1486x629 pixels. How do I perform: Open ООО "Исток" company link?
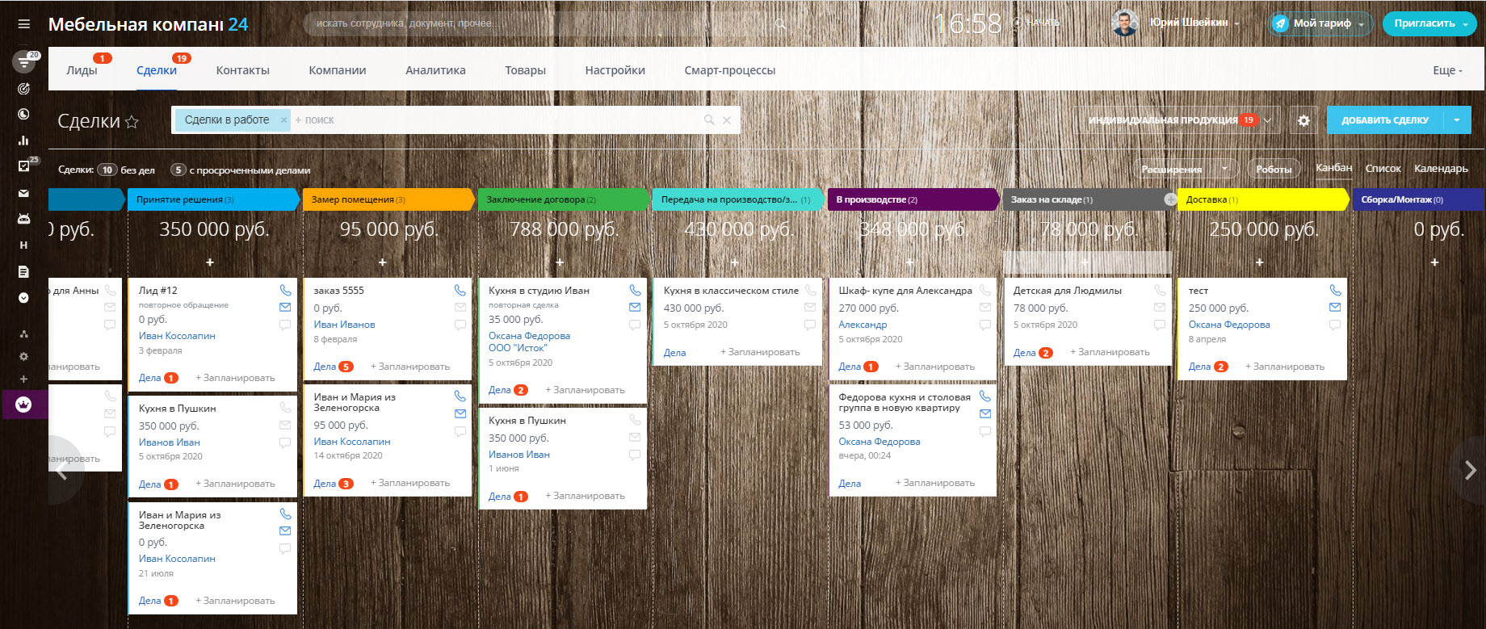(x=518, y=348)
